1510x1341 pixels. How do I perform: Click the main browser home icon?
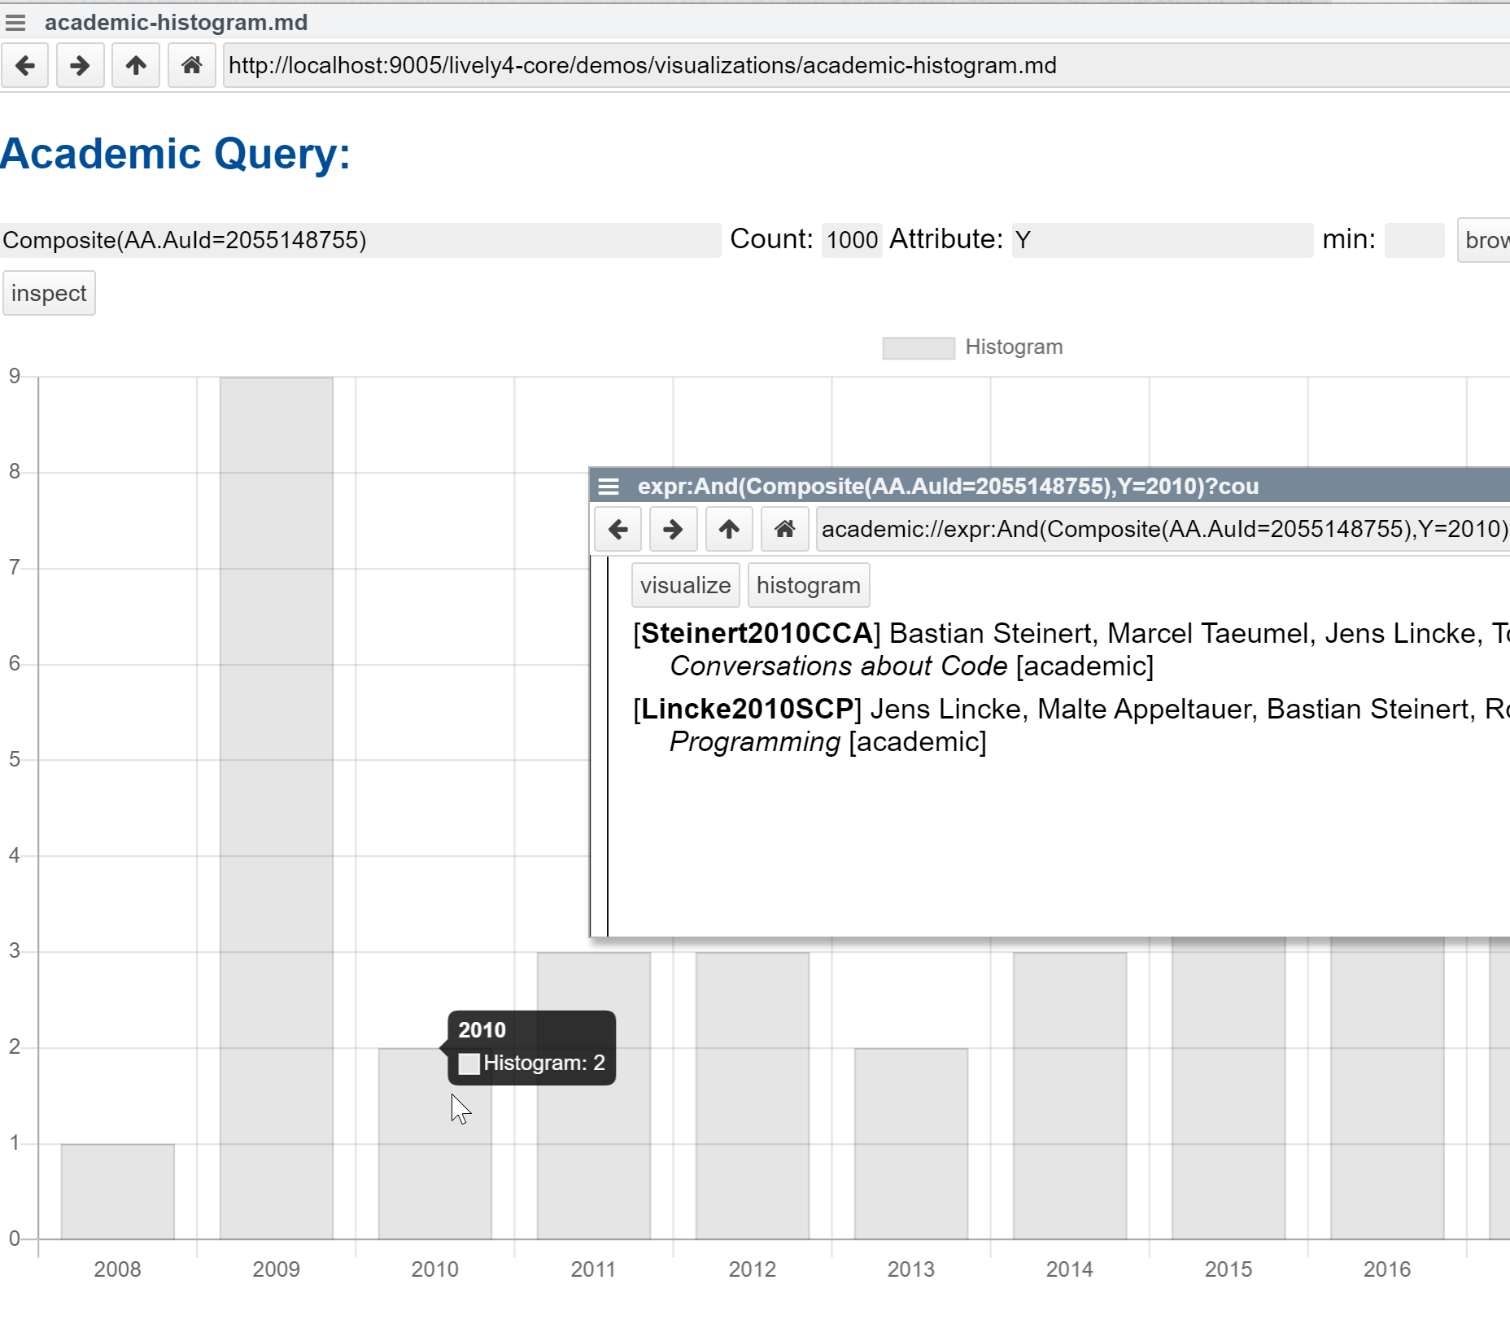[191, 65]
